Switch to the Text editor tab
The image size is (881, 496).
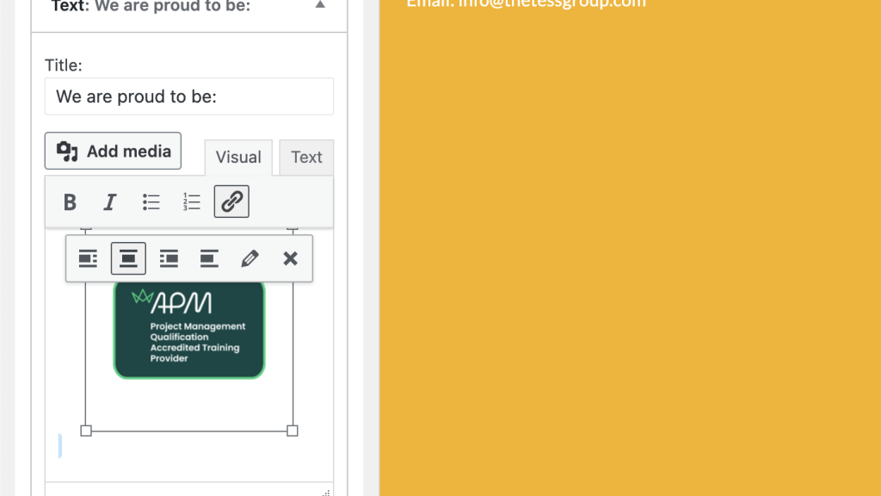coord(306,158)
